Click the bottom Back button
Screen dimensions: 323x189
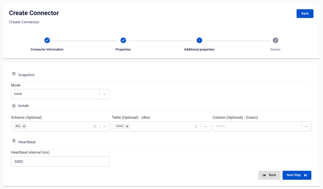tap(269, 175)
